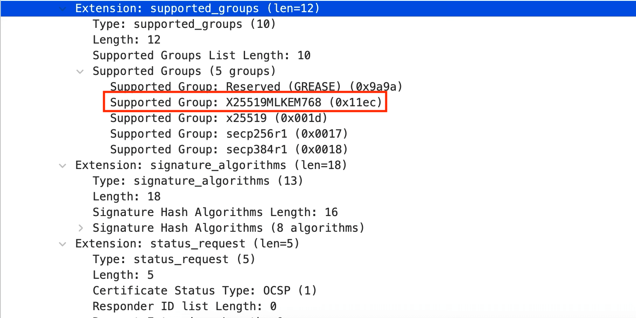Select the 'Type: signature_algorithms (13)' row
The height and width of the screenshot is (318, 636).
pyautogui.click(x=318, y=181)
